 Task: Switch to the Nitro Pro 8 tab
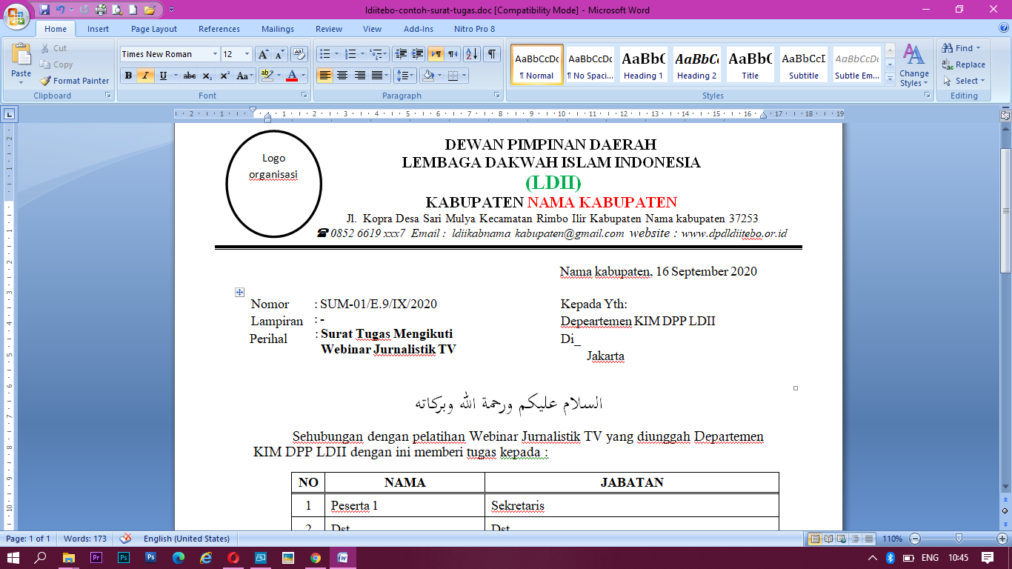475,29
